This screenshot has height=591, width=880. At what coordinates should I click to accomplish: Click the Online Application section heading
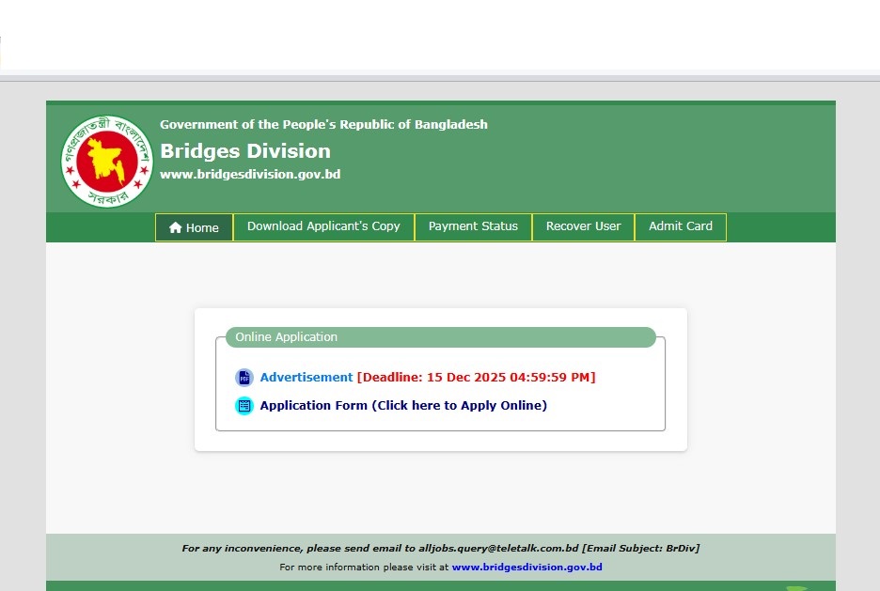[286, 337]
